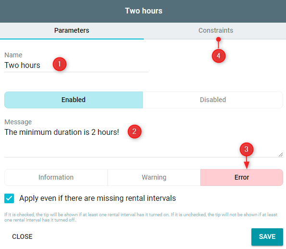Click into the Message text area
The height and width of the screenshot is (249, 286).
pos(144,142)
